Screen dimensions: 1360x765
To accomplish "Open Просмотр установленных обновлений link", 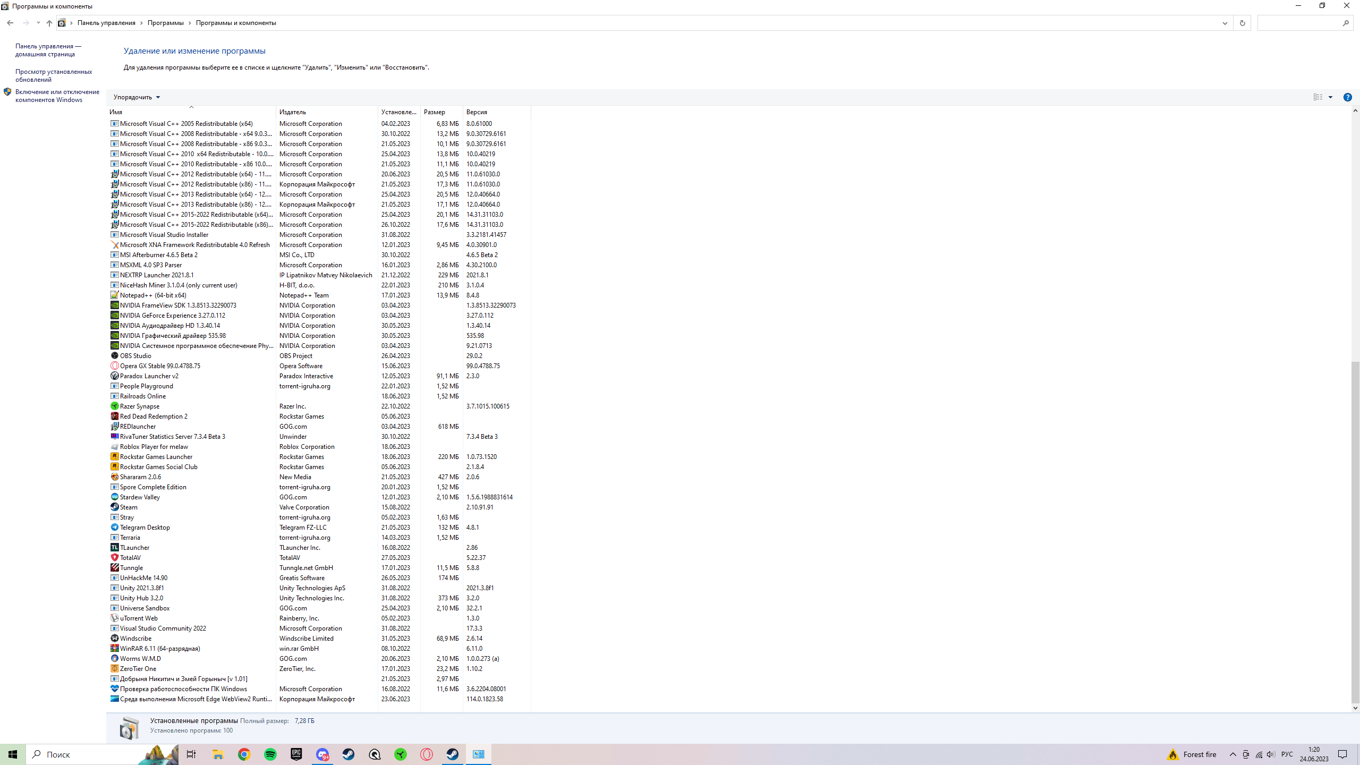I will 54,75.
